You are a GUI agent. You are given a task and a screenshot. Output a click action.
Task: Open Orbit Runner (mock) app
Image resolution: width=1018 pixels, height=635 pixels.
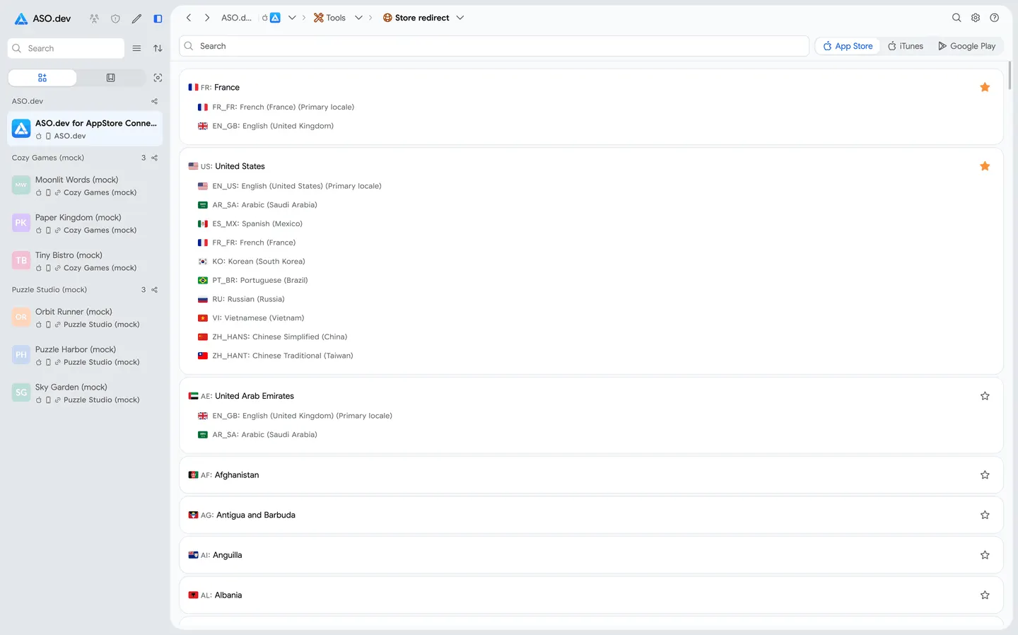(85, 317)
